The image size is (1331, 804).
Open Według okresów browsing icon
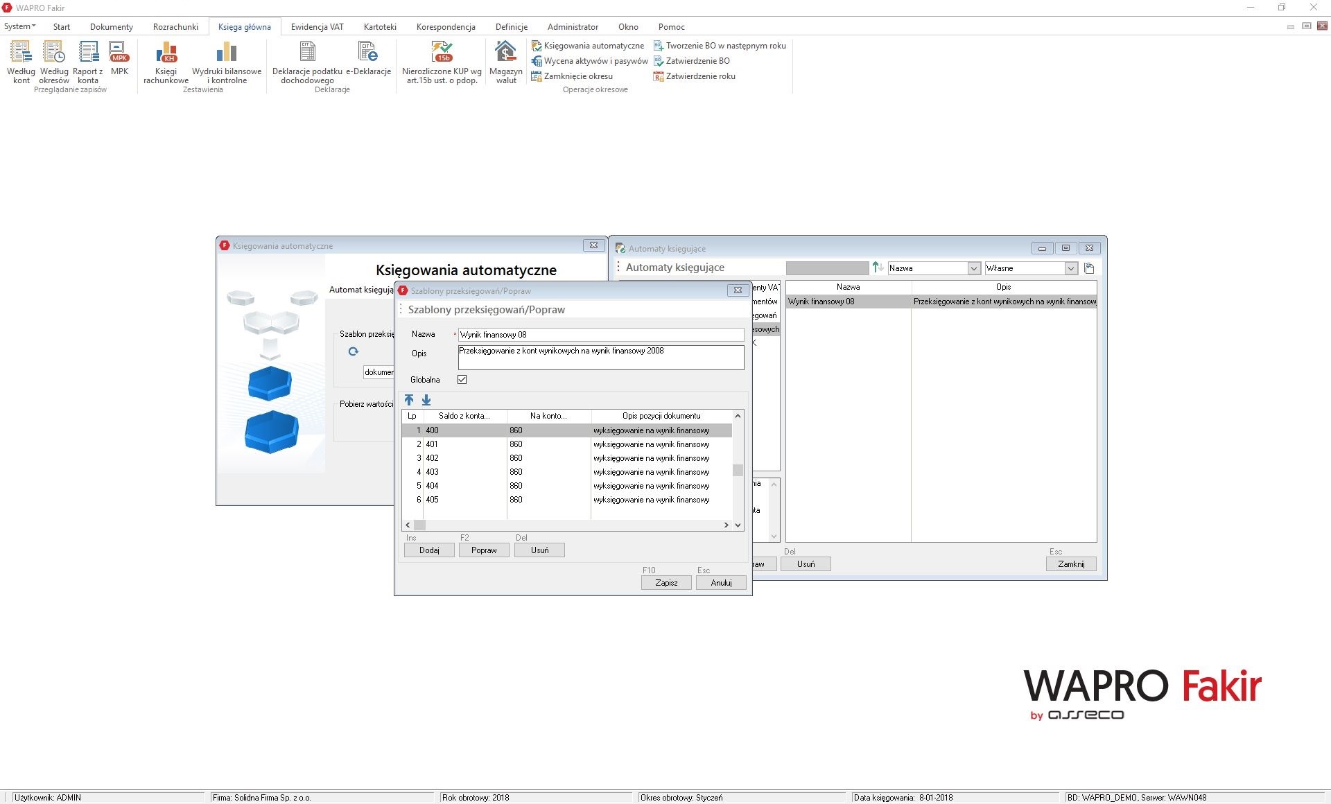[54, 62]
